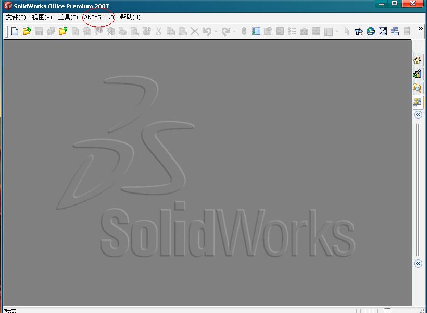Click the Print3D icon
427x313 pixels.
point(147,31)
